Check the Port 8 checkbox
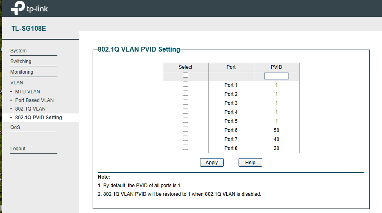The width and height of the screenshot is (382, 213). point(185,147)
